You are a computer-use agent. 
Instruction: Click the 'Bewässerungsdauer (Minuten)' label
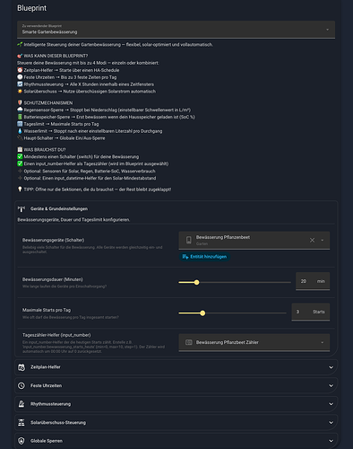pyautogui.click(x=53, y=279)
